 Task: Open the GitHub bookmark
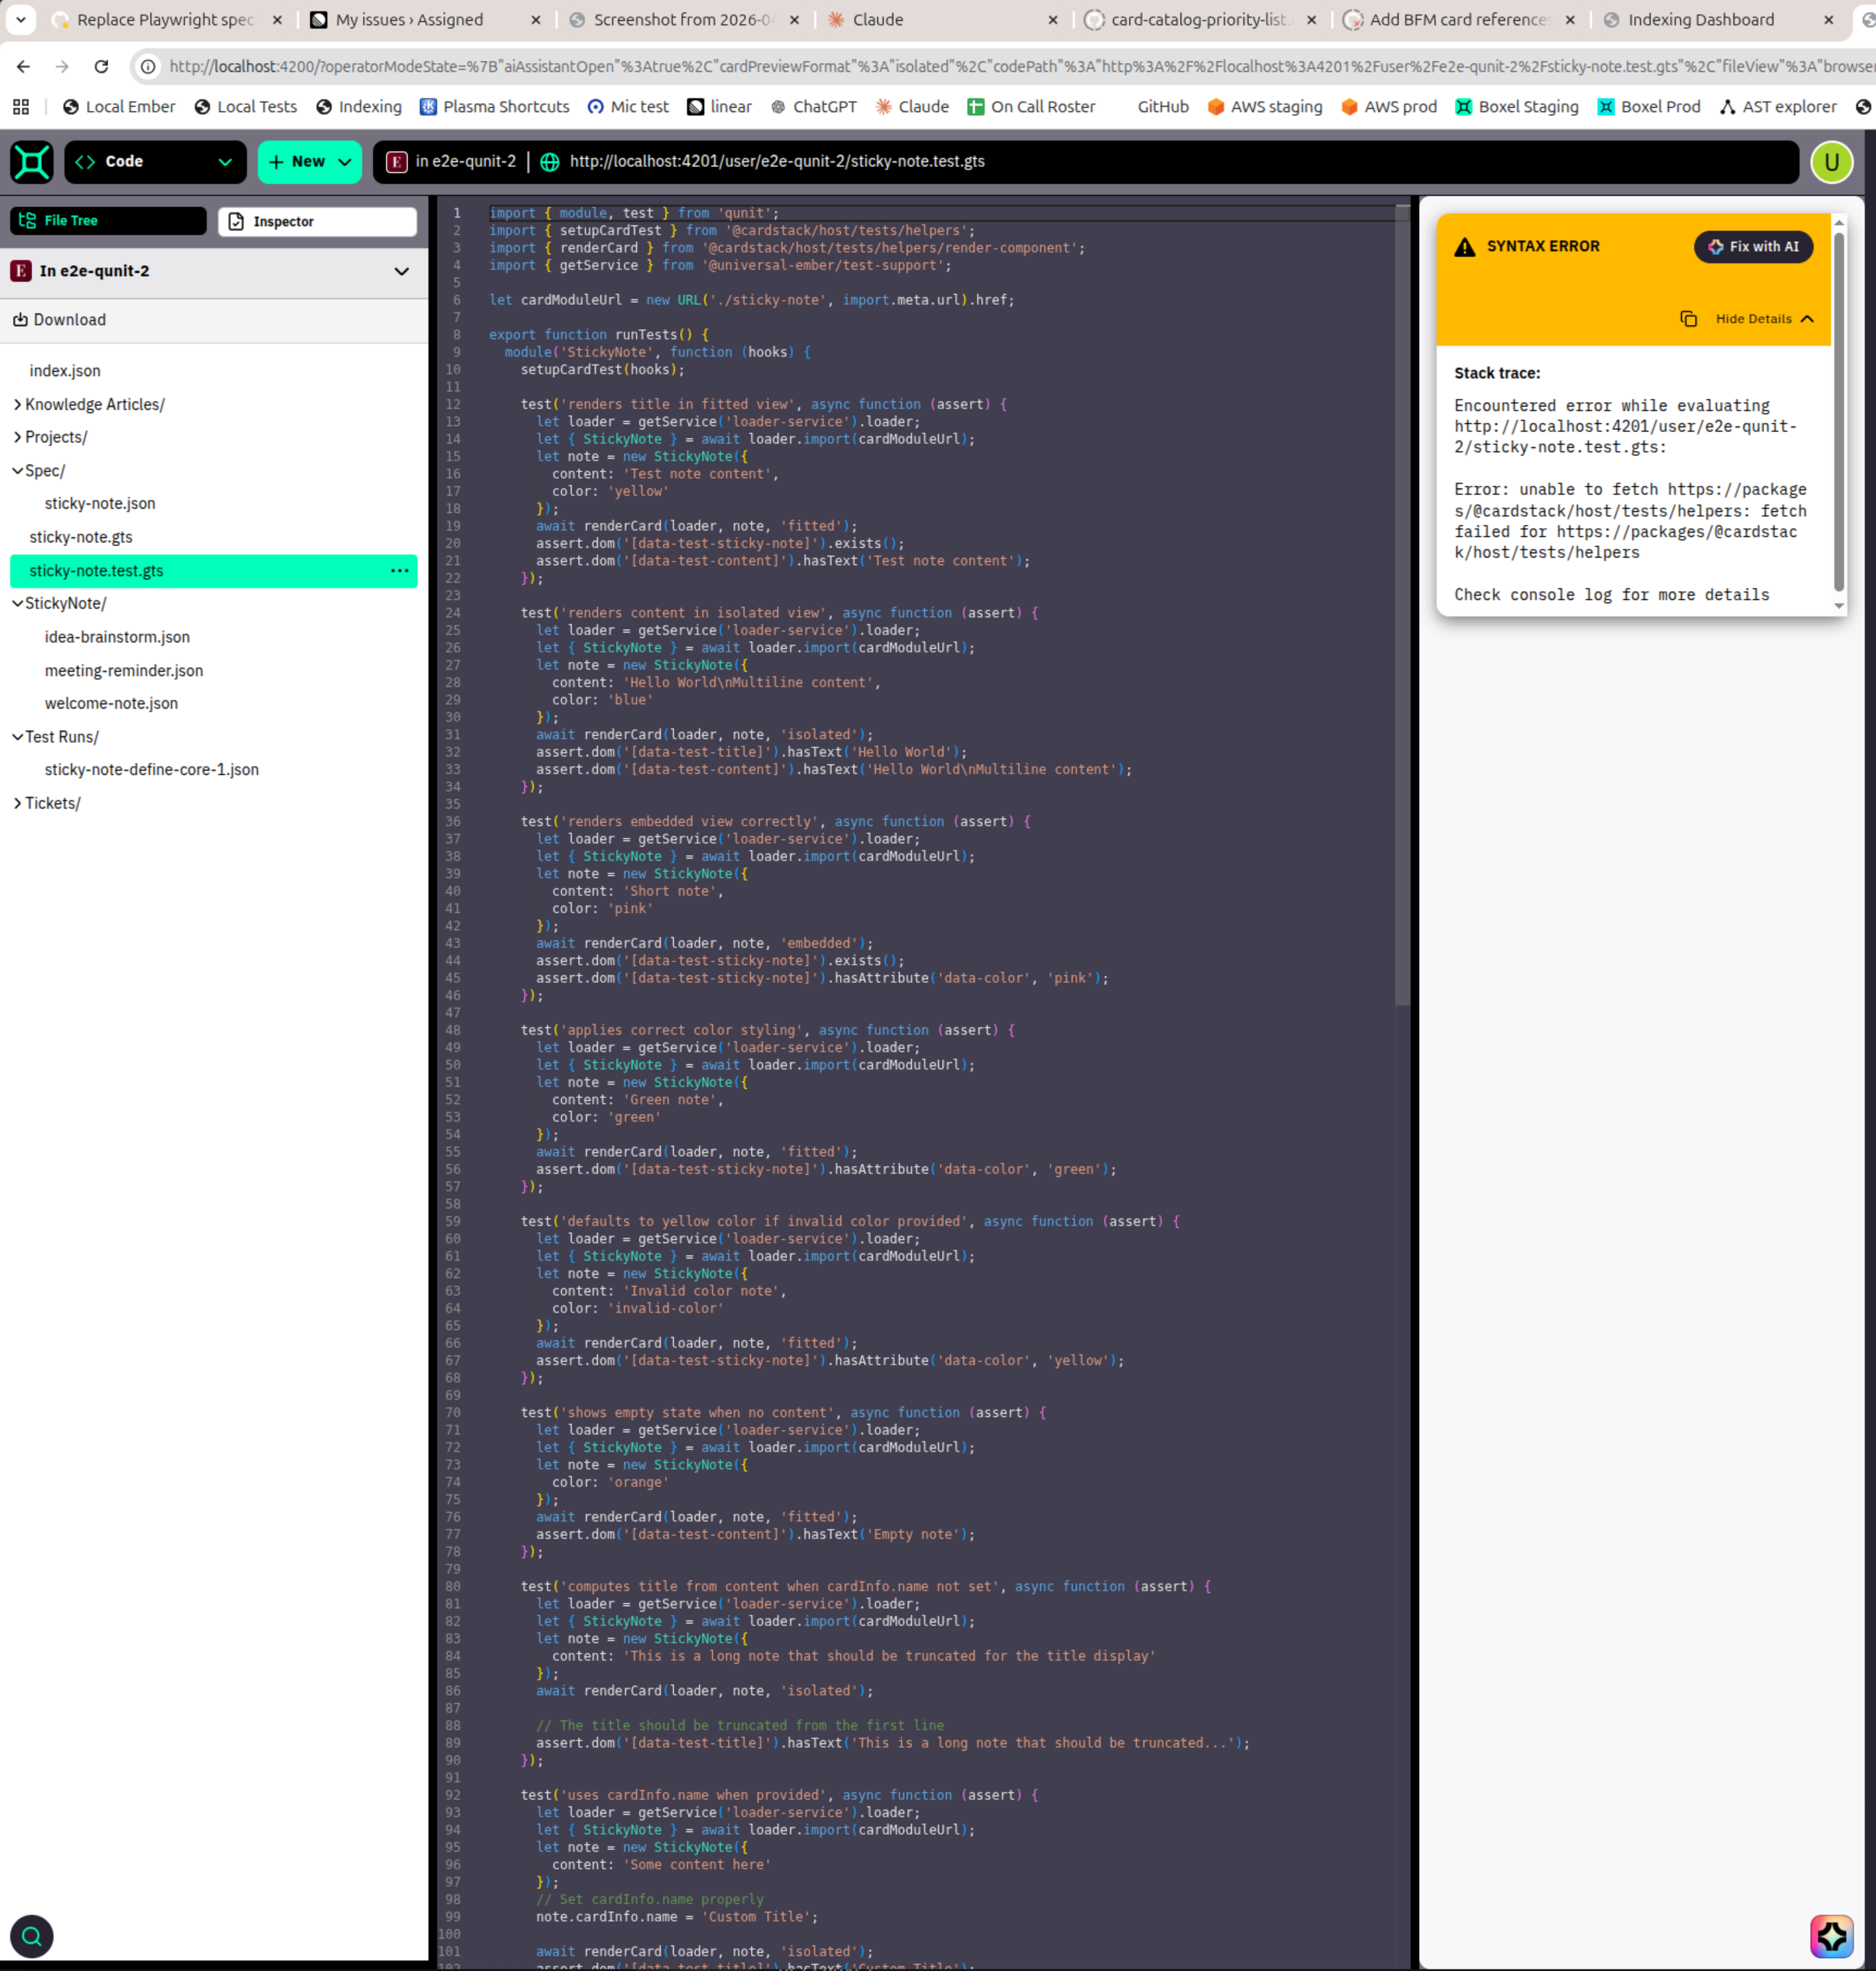tap(1162, 107)
